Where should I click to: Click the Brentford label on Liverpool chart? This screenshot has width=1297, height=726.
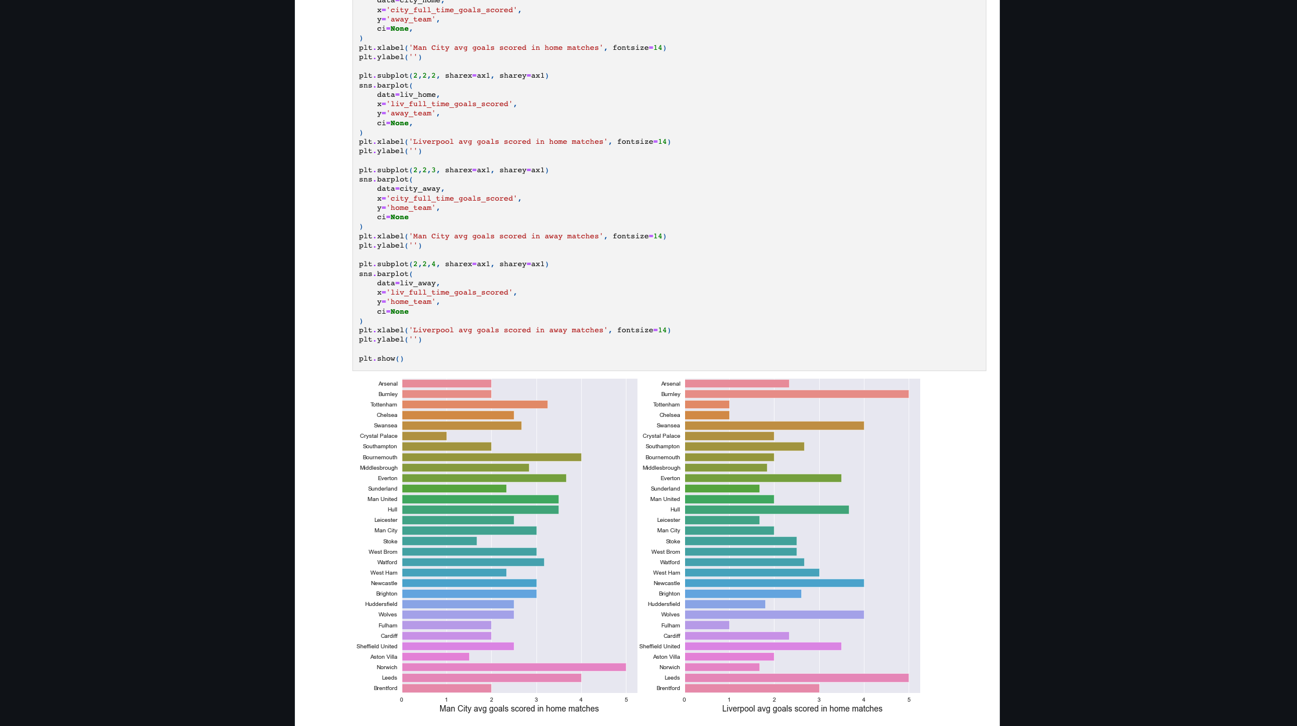pyautogui.click(x=668, y=688)
